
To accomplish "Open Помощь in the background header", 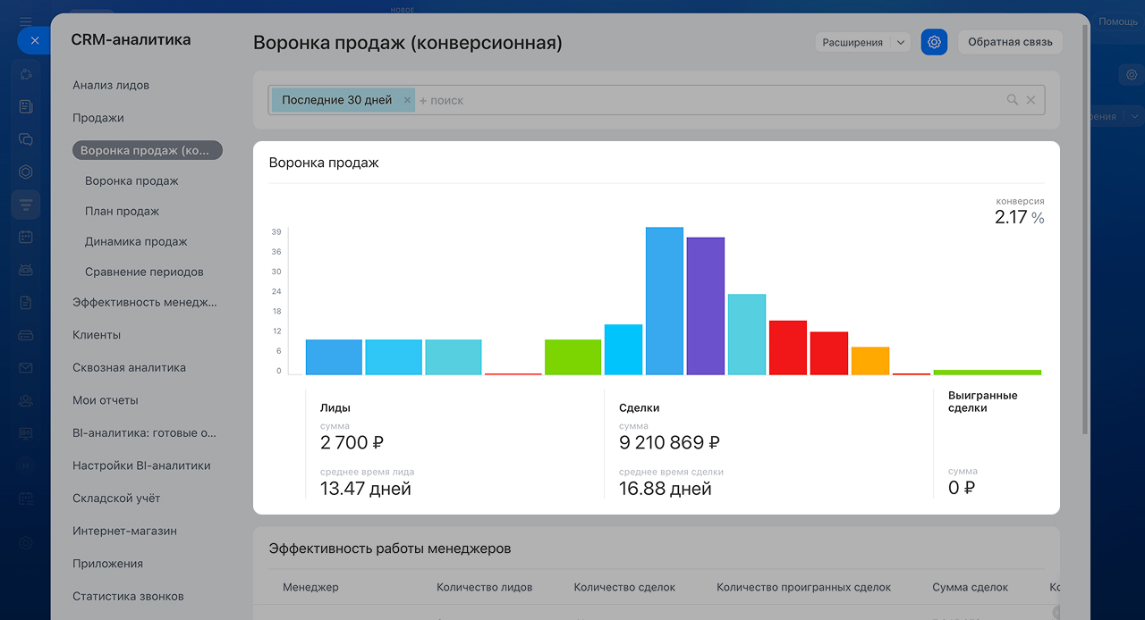I will [x=1118, y=21].
